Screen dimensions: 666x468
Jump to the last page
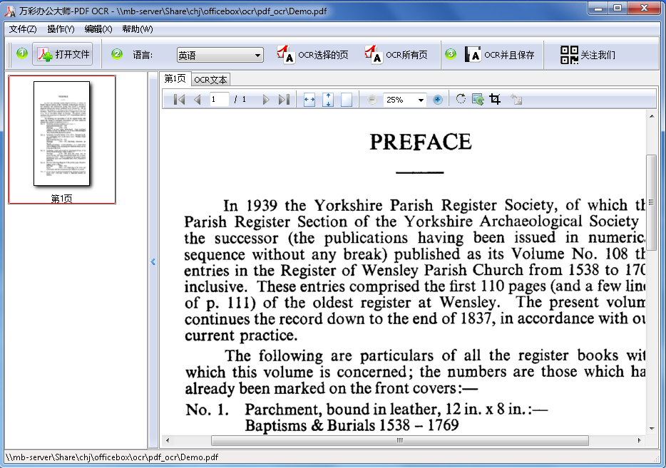(284, 100)
